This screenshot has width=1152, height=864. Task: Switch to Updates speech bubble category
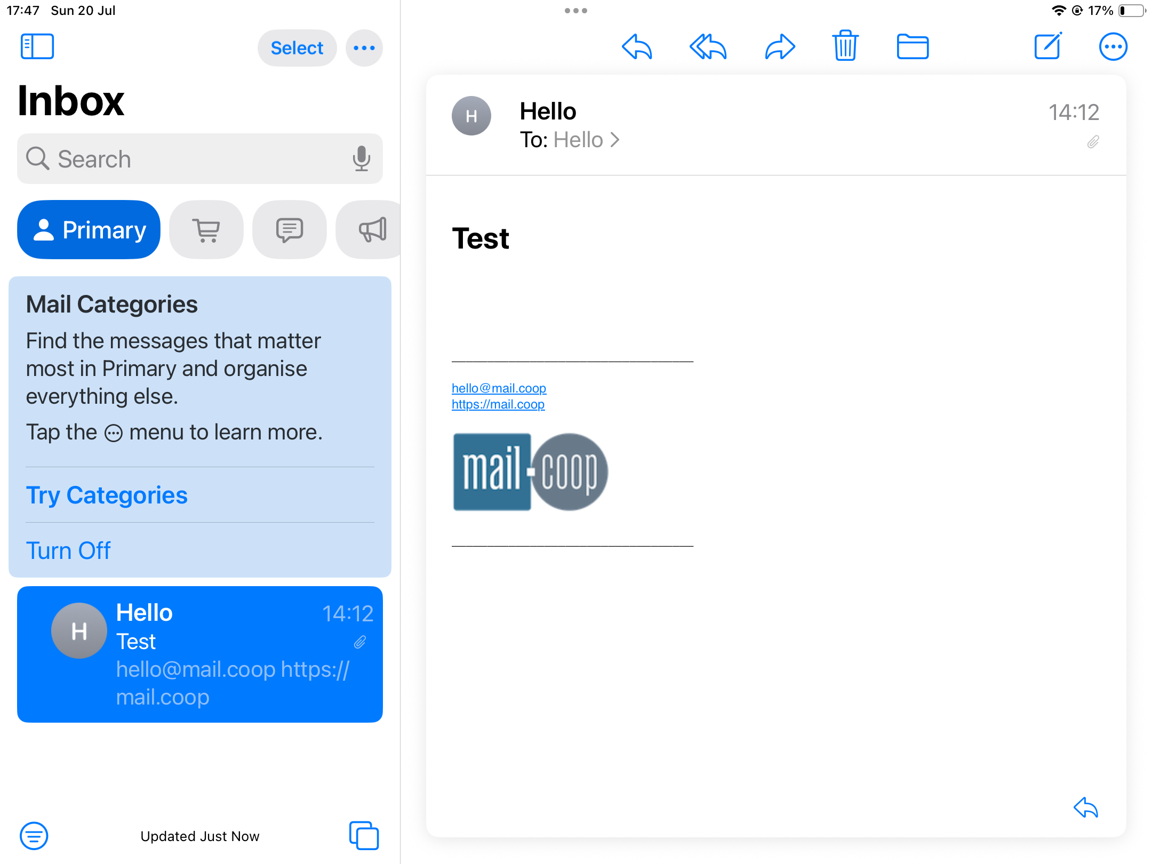(x=290, y=230)
